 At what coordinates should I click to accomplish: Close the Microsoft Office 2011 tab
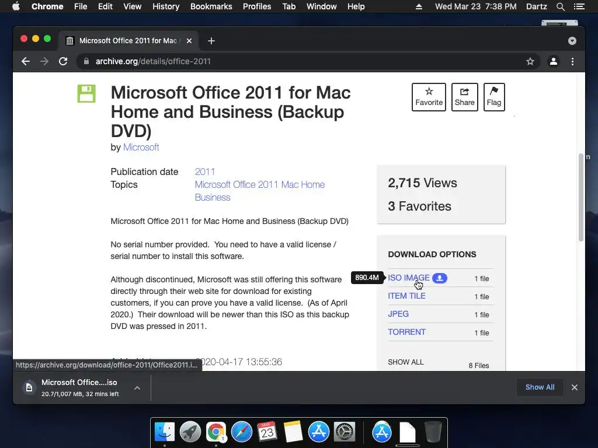pyautogui.click(x=189, y=41)
